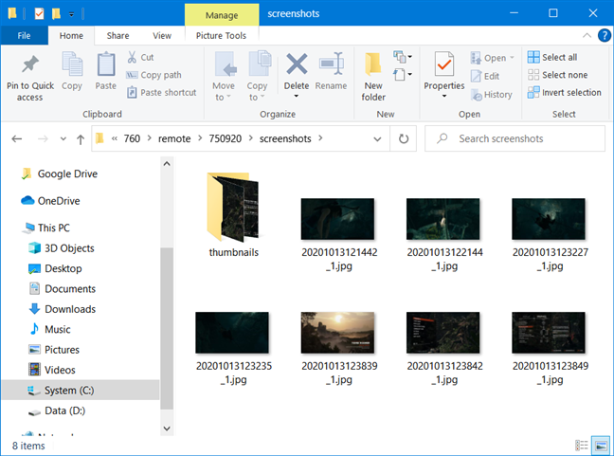Refresh the screenshots folder view
Image resolution: width=614 pixels, height=456 pixels.
404,138
